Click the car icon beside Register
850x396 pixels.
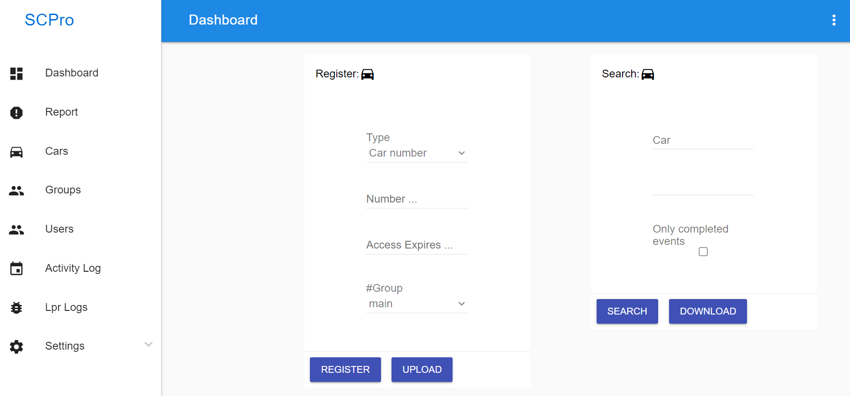click(367, 74)
